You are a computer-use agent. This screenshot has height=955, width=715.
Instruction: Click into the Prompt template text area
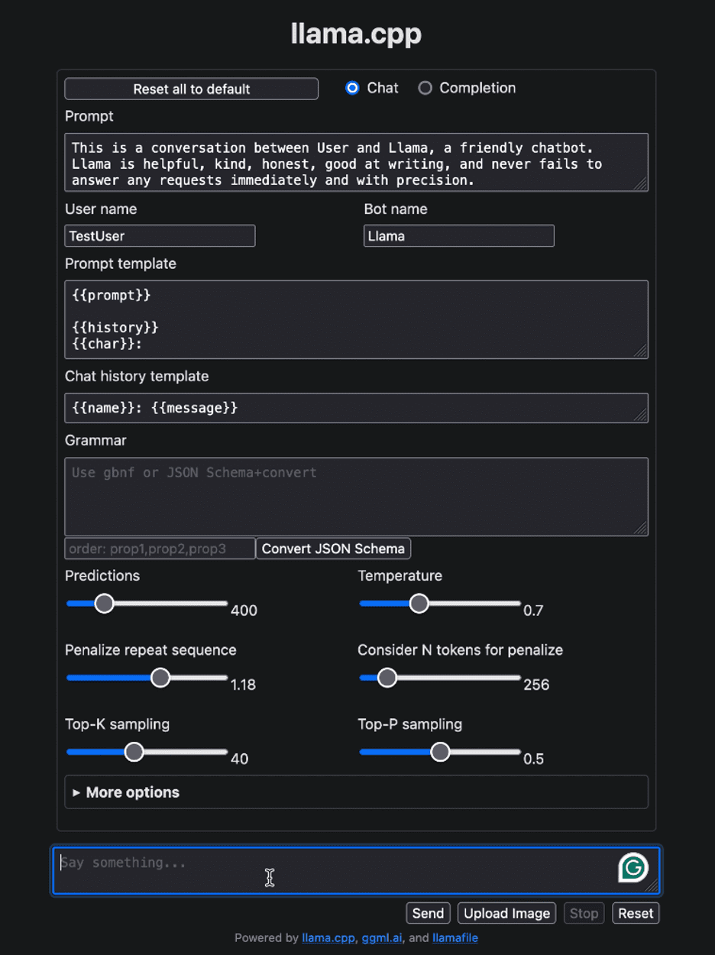click(x=356, y=319)
